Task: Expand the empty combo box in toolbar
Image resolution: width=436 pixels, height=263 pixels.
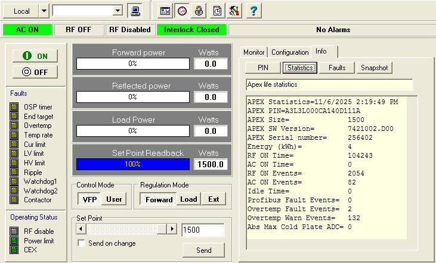Action: pyautogui.click(x=117, y=11)
